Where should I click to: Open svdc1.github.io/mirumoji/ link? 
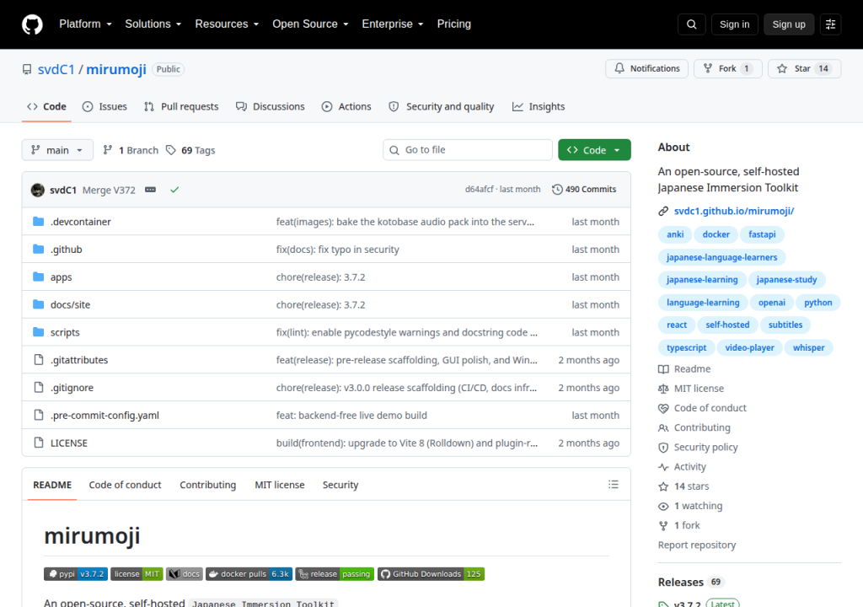(x=734, y=211)
